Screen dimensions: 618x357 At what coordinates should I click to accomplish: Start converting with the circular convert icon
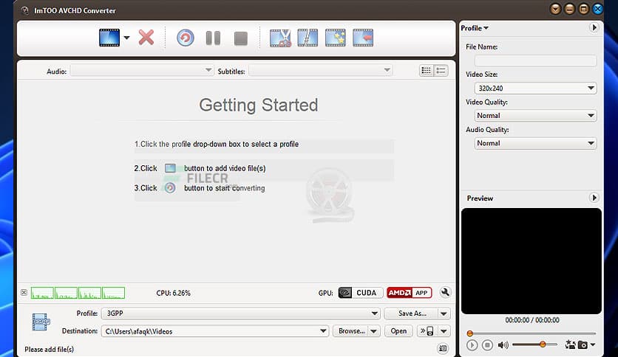click(186, 38)
